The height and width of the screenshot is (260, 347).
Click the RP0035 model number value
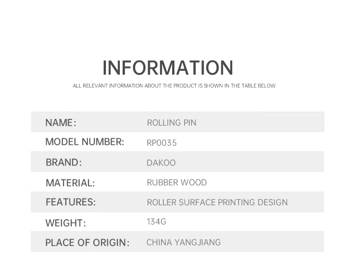pos(162,143)
